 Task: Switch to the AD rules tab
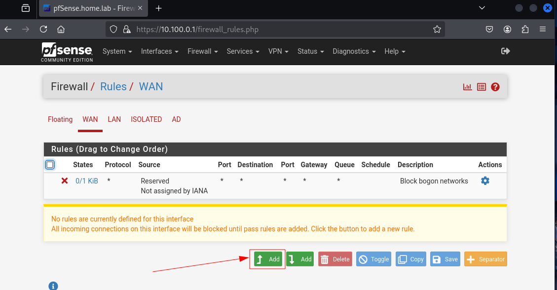click(176, 120)
